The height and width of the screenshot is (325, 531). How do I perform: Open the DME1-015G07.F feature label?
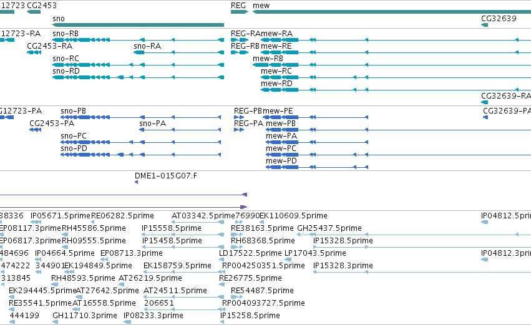point(166,176)
